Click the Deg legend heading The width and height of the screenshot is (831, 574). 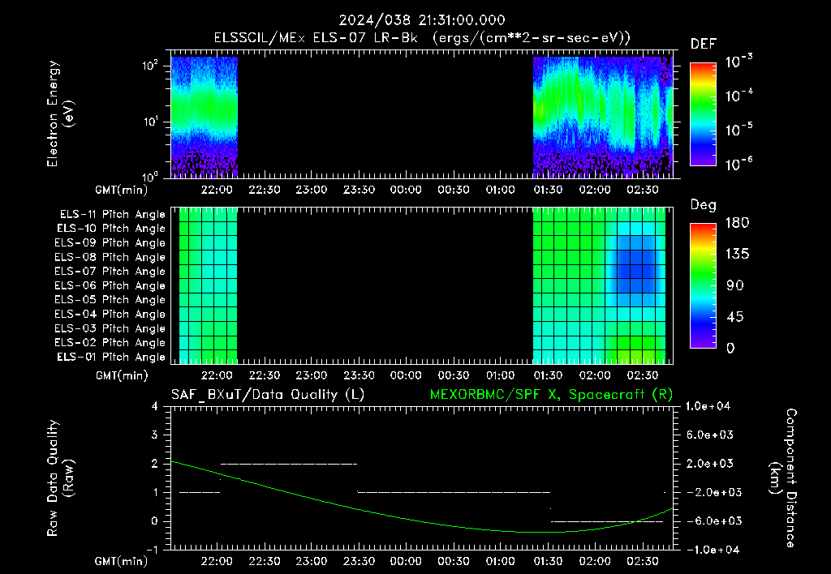pyautogui.click(x=704, y=205)
